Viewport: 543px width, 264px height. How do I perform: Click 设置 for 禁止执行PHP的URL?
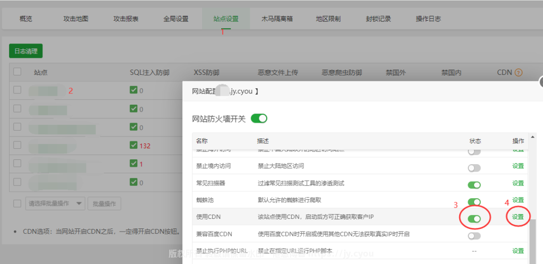click(x=518, y=251)
